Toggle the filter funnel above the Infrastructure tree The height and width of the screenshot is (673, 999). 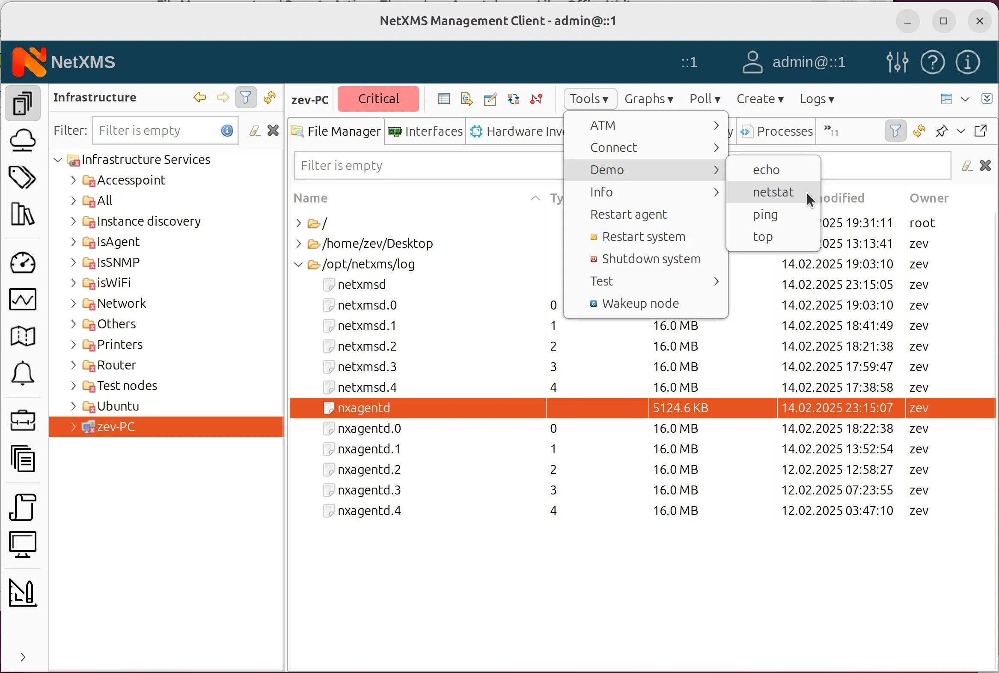click(x=245, y=98)
